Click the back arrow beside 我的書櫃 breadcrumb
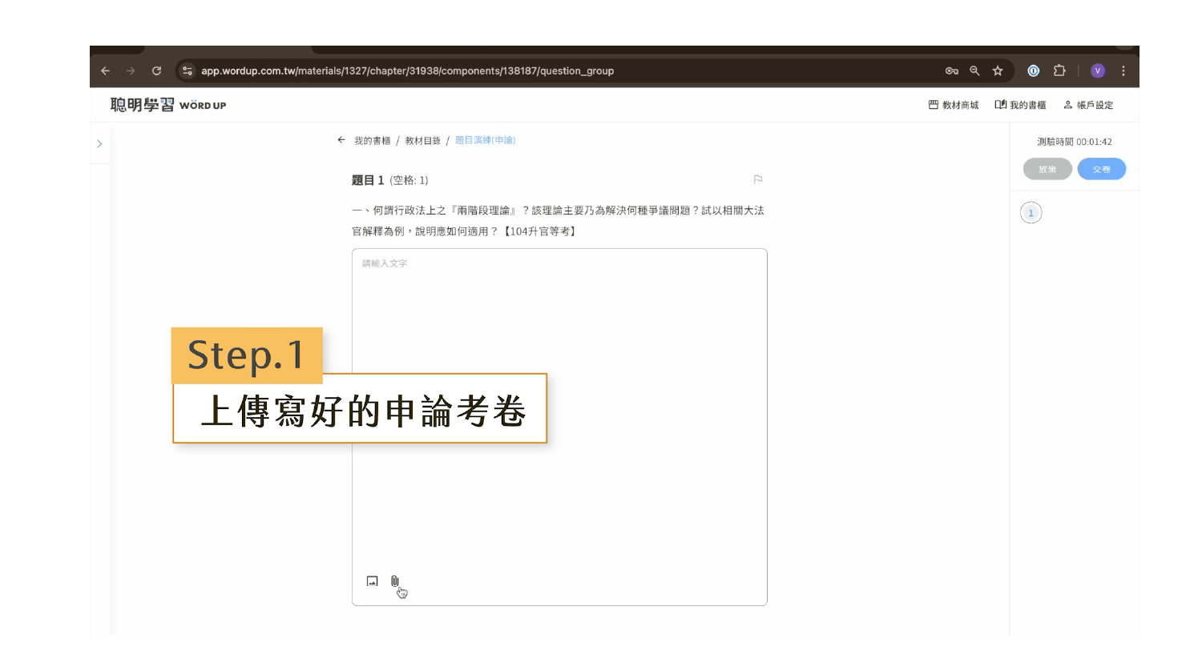The width and height of the screenshot is (1202, 670). click(x=341, y=140)
